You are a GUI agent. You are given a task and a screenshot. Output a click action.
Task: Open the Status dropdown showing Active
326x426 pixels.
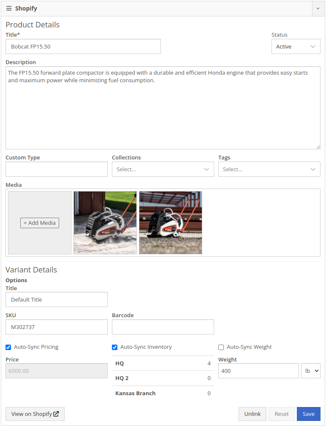pyautogui.click(x=296, y=46)
